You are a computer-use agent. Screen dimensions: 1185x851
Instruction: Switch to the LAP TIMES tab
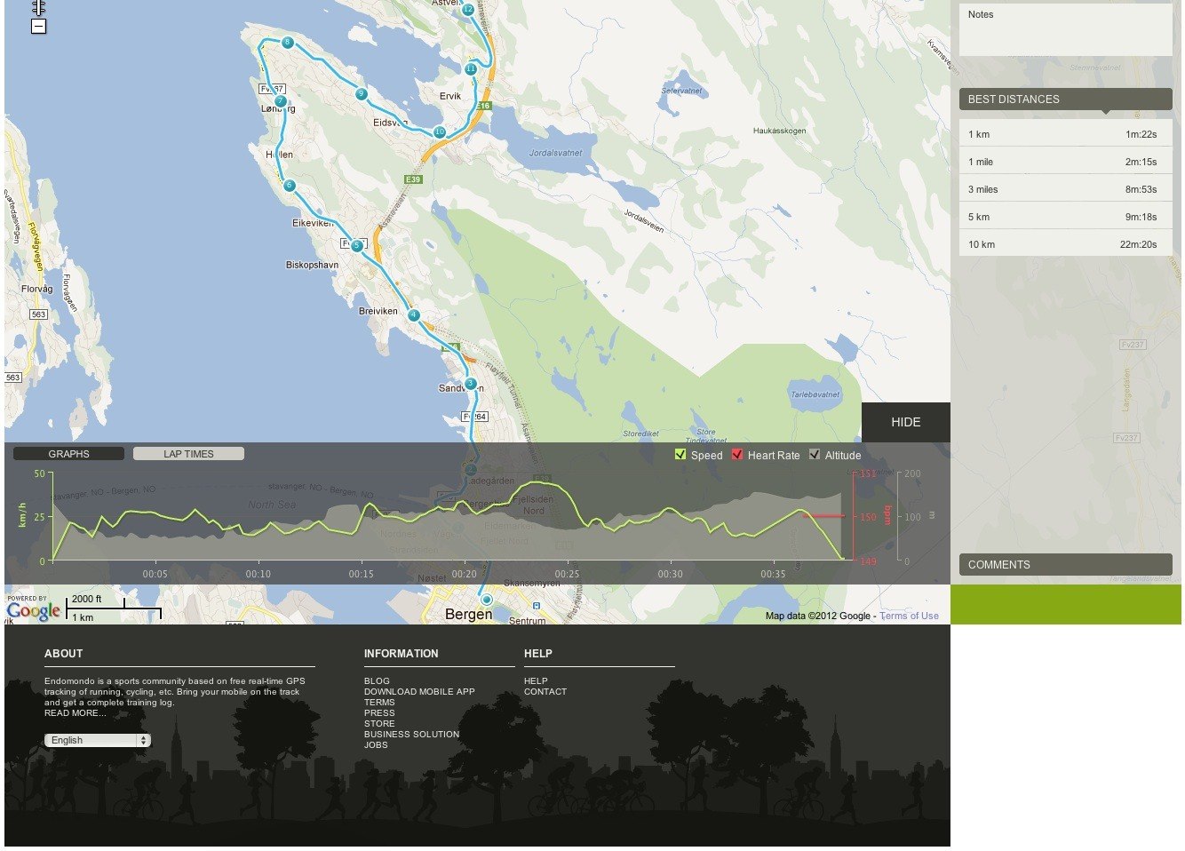point(187,453)
